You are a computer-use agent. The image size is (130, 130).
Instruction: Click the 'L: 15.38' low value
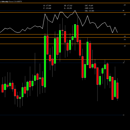coord(68,8)
